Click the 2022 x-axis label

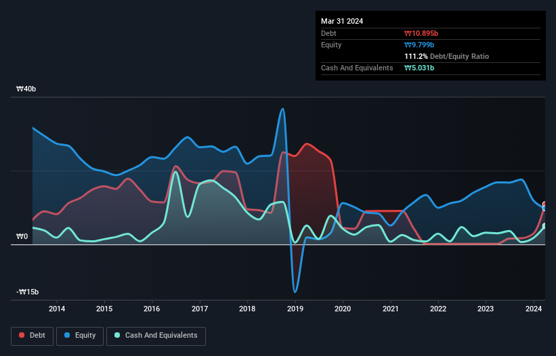pos(438,309)
